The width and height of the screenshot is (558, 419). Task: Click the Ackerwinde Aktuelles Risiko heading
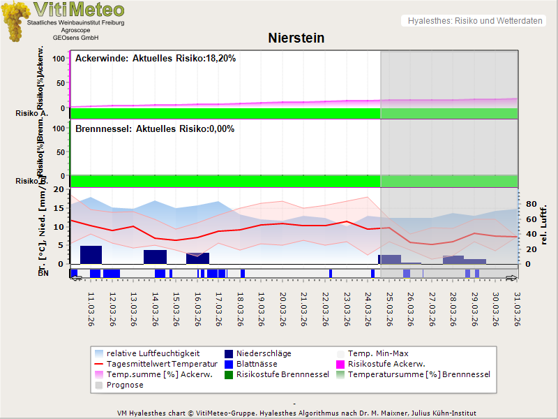pyautogui.click(x=155, y=59)
